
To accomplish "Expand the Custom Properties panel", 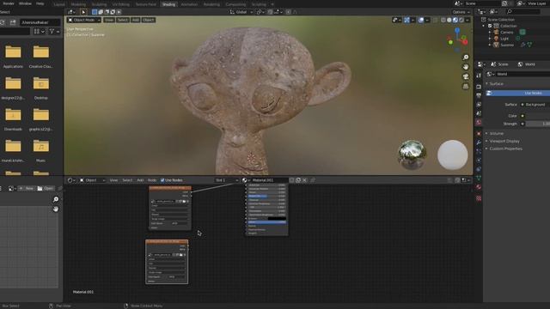I will pos(505,148).
